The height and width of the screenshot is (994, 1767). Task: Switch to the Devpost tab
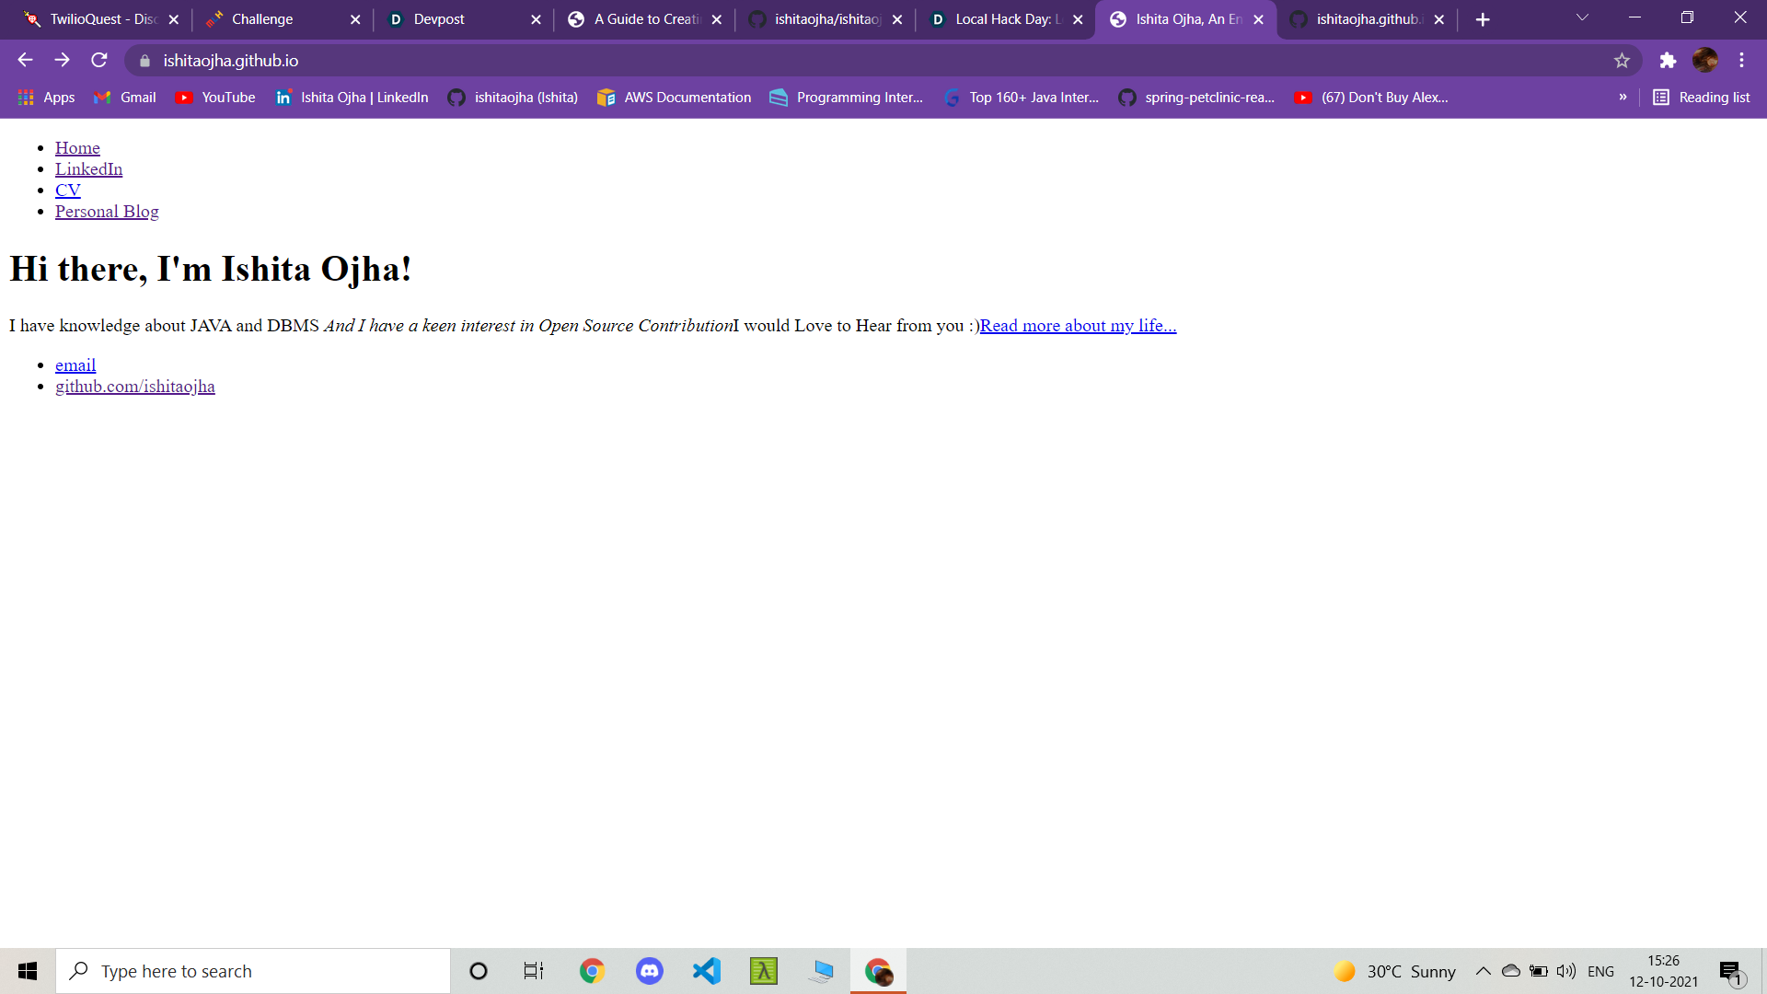tap(439, 19)
